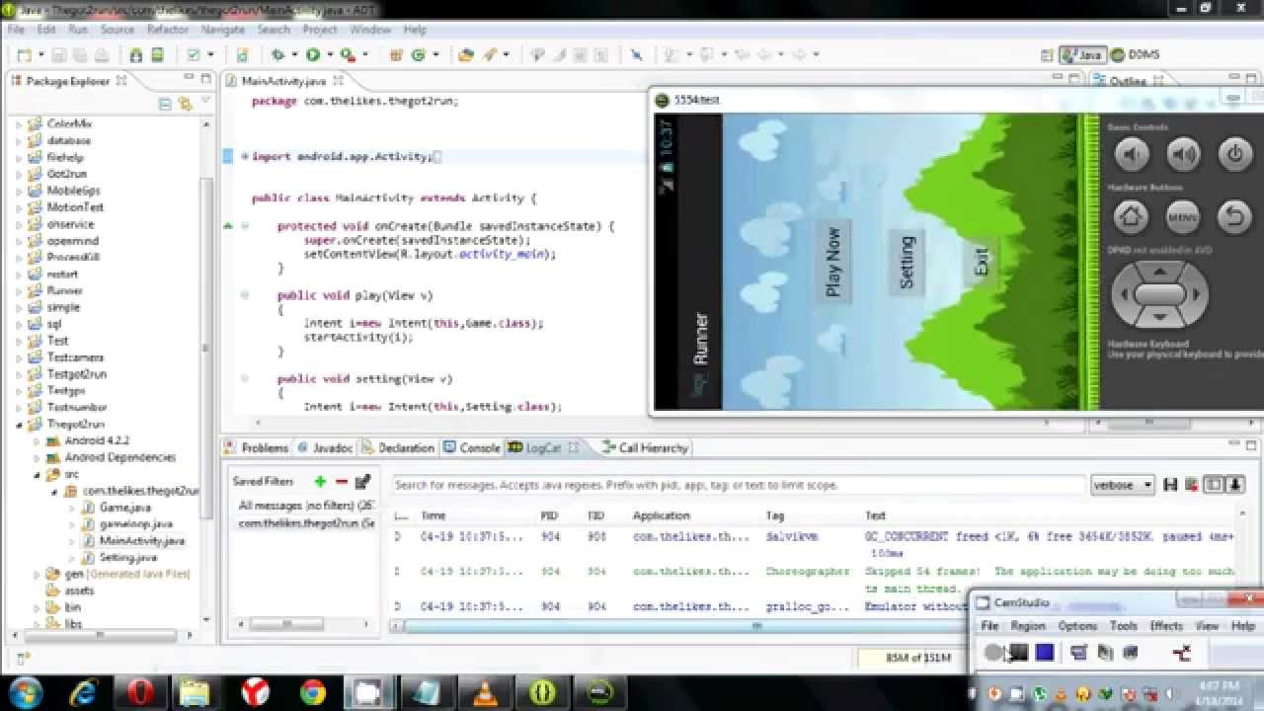Tap Setting button in emulator
The image size is (1264, 711).
pyautogui.click(x=907, y=262)
